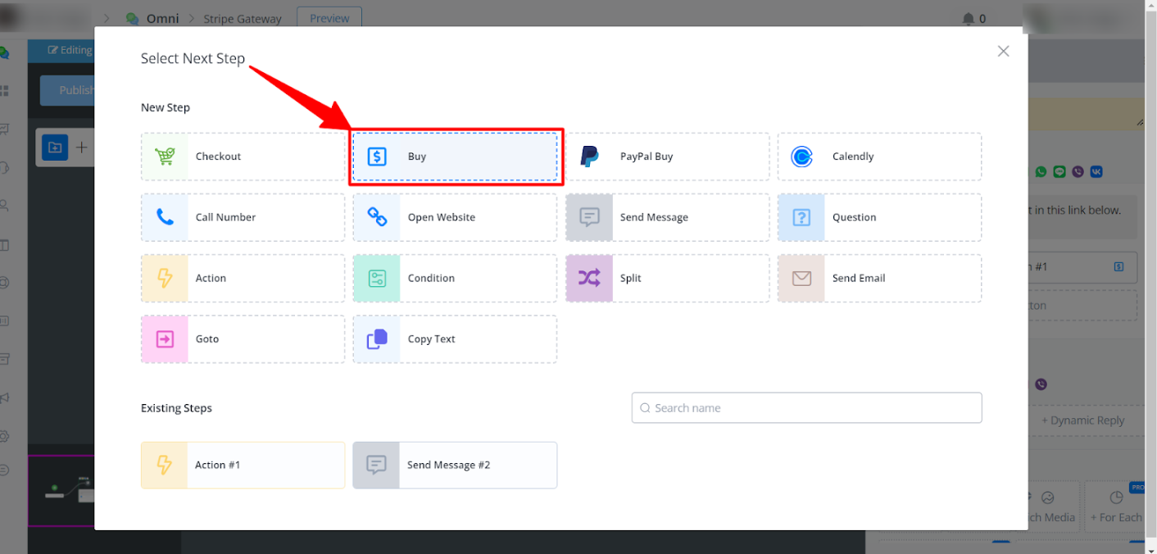Choose the Open Website link icon

tap(377, 217)
